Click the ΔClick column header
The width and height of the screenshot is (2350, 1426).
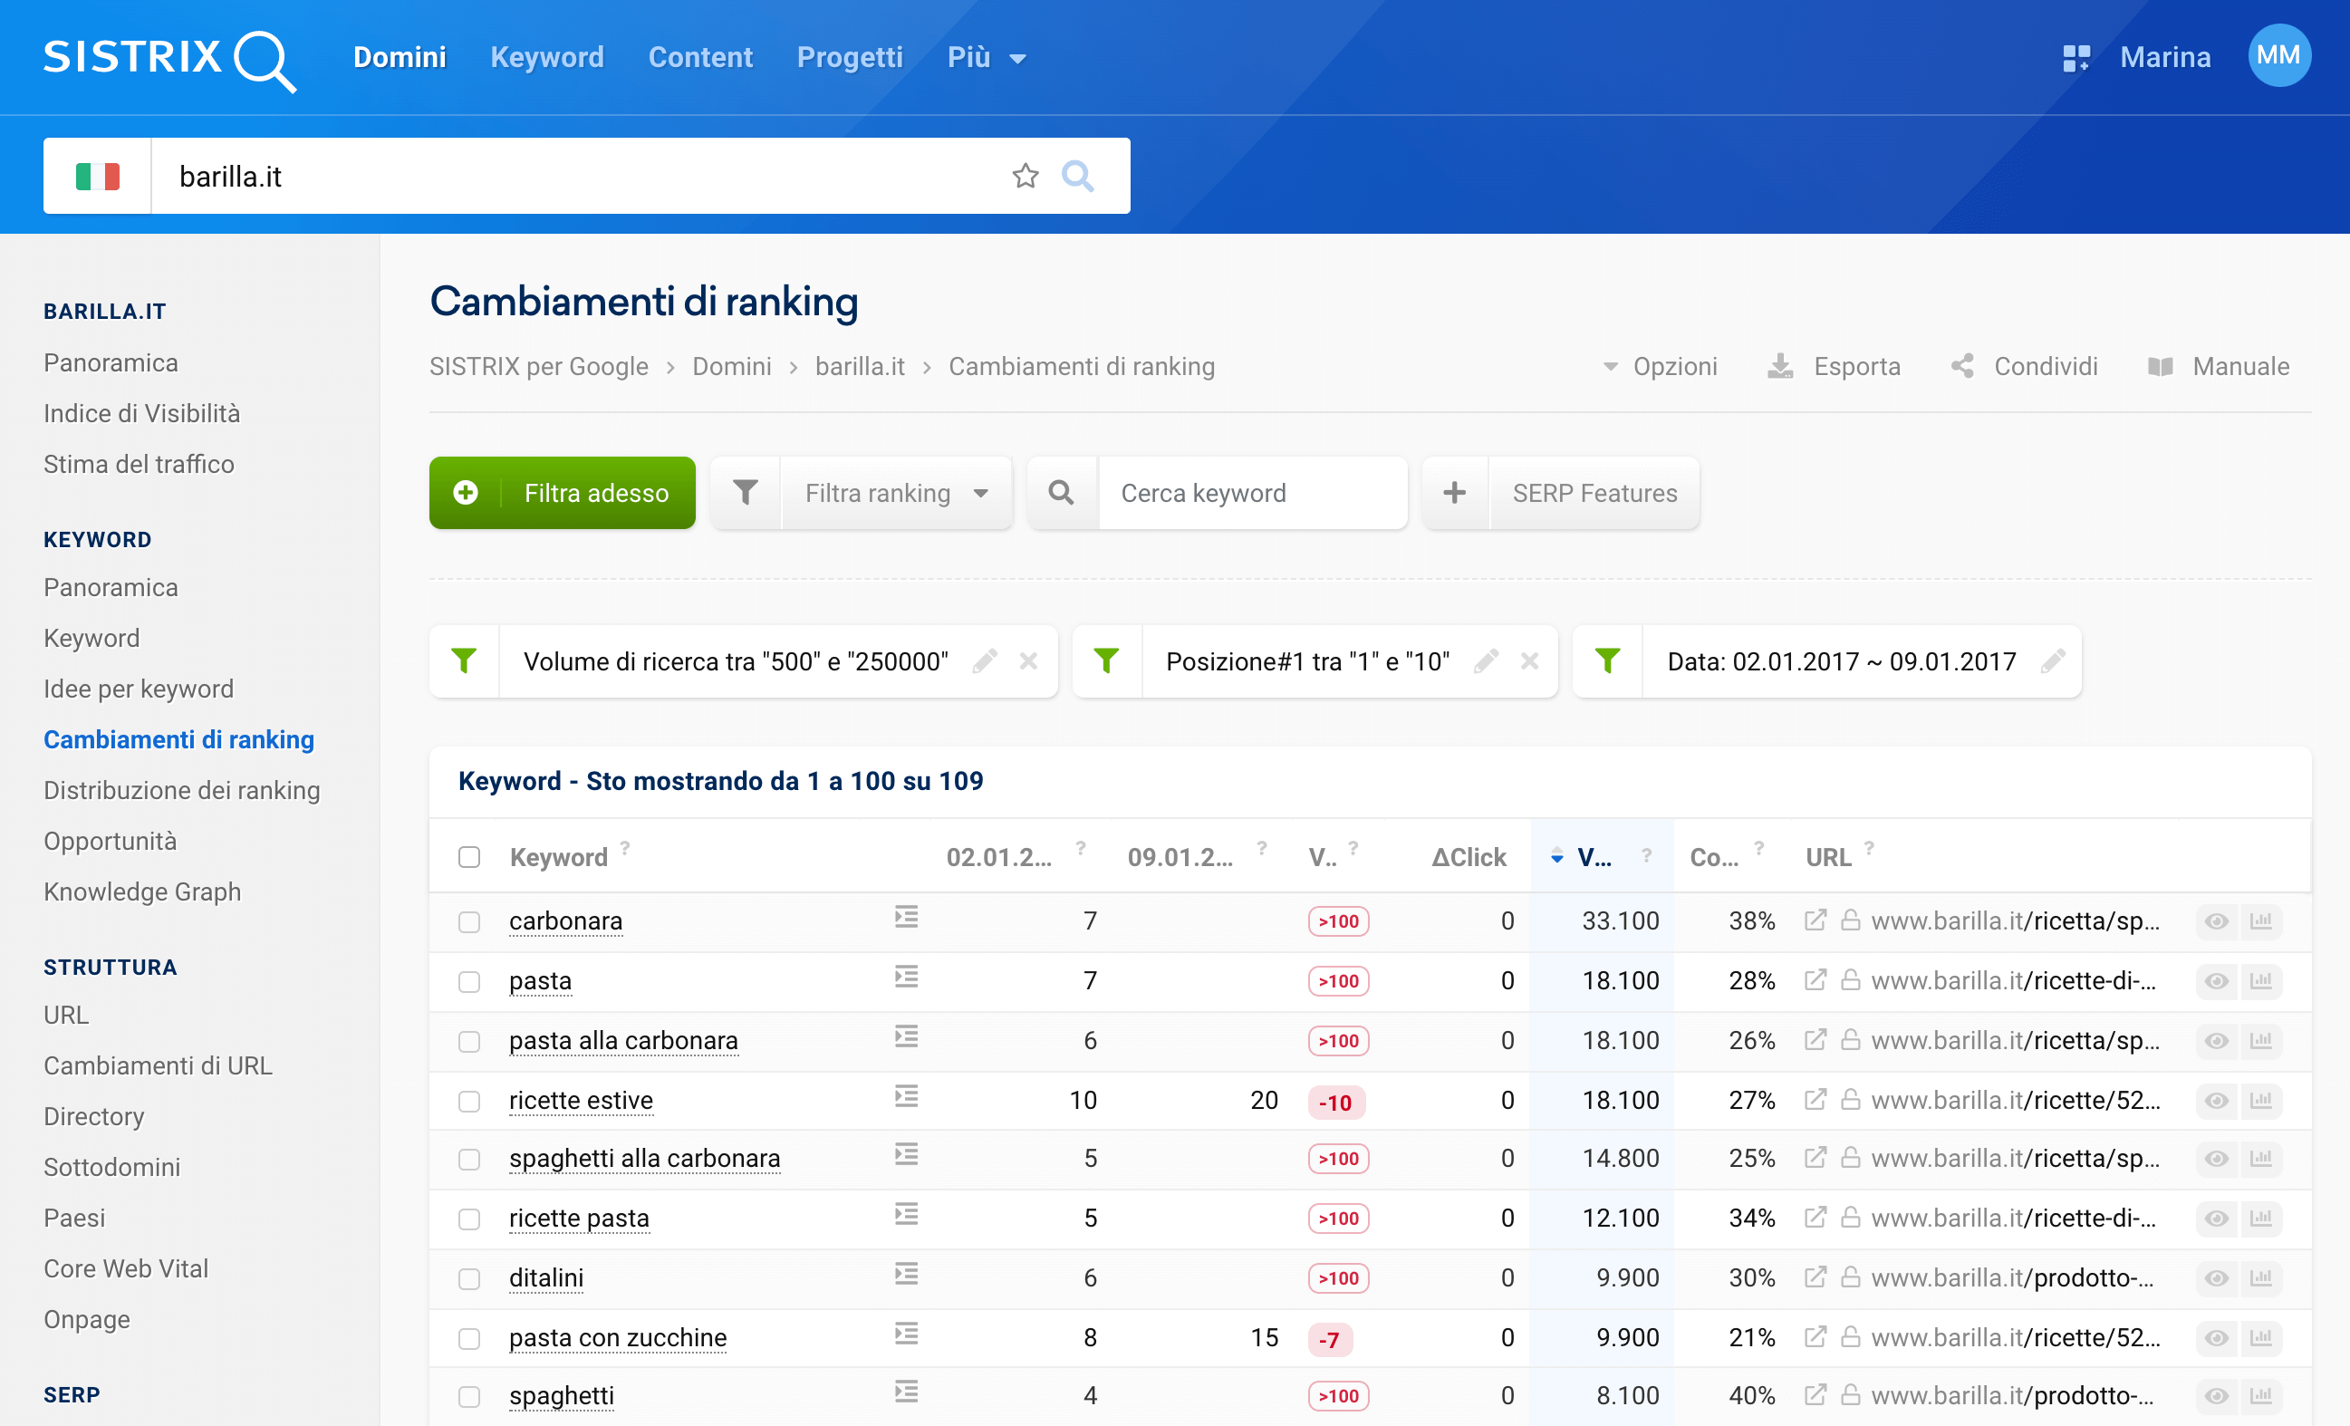pos(1469,856)
